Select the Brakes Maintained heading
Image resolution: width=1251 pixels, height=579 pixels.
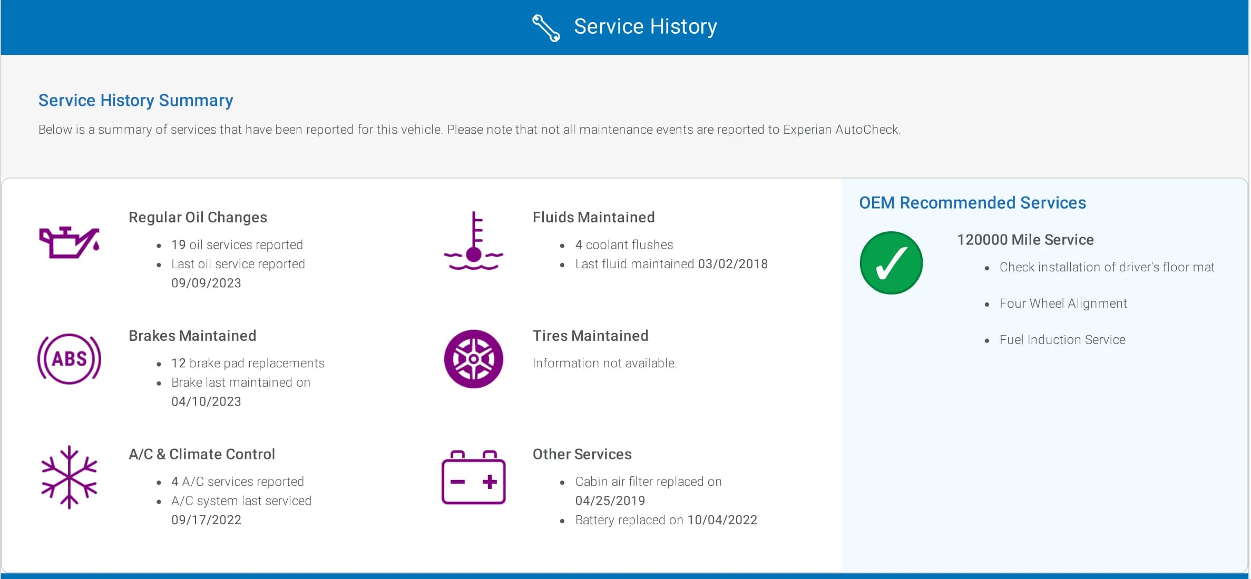pyautogui.click(x=192, y=336)
